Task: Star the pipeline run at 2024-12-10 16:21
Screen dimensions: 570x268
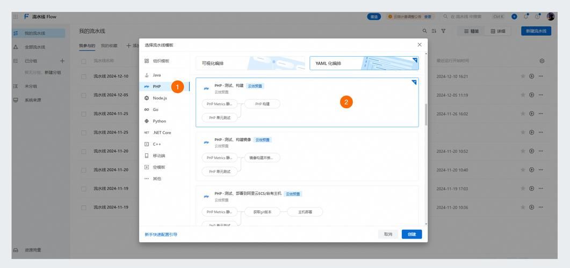Action: (523, 76)
